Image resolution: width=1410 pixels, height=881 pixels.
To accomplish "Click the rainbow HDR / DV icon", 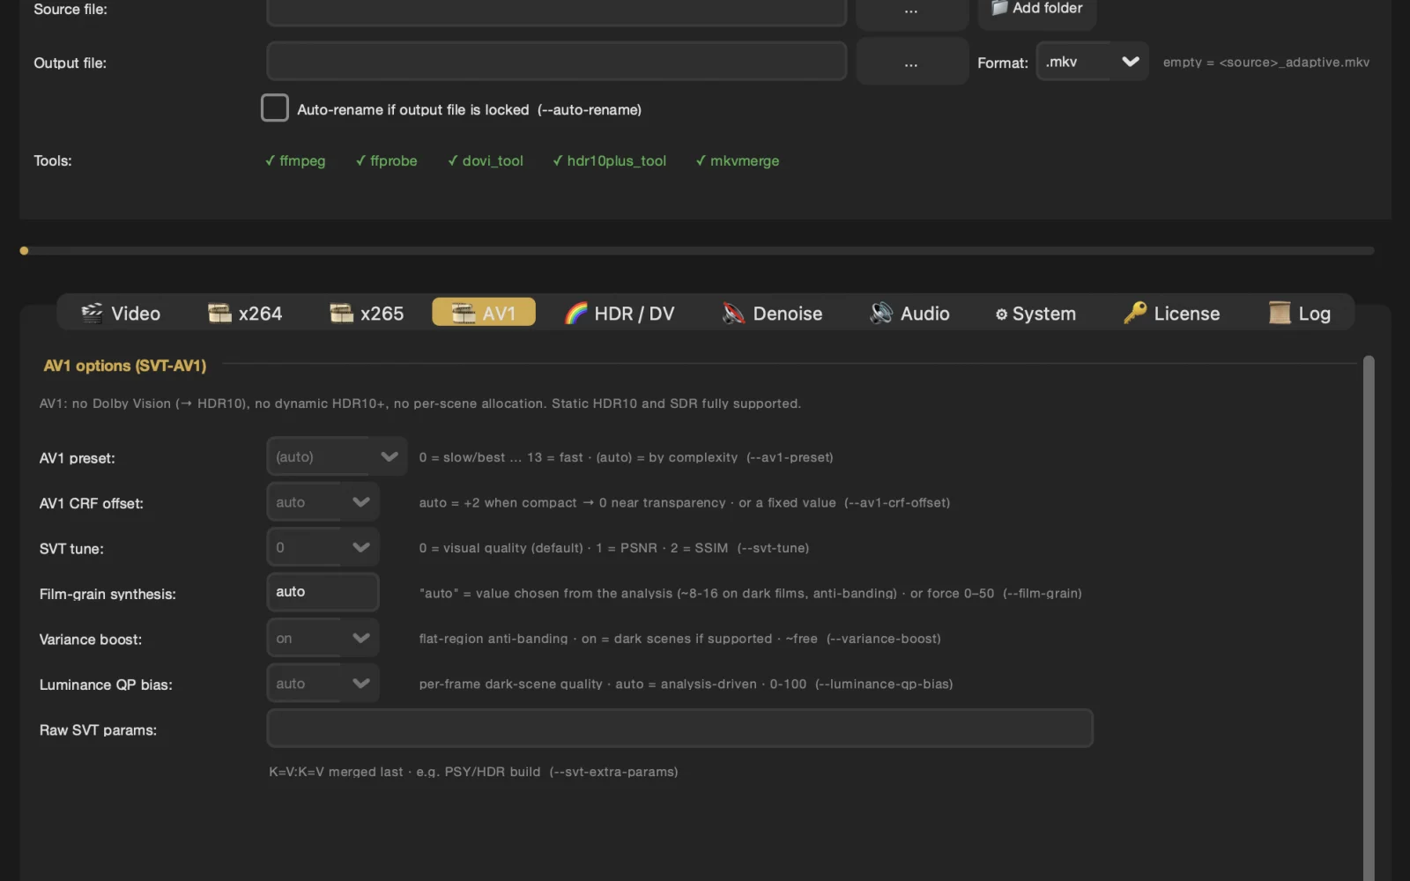I will coord(576,313).
